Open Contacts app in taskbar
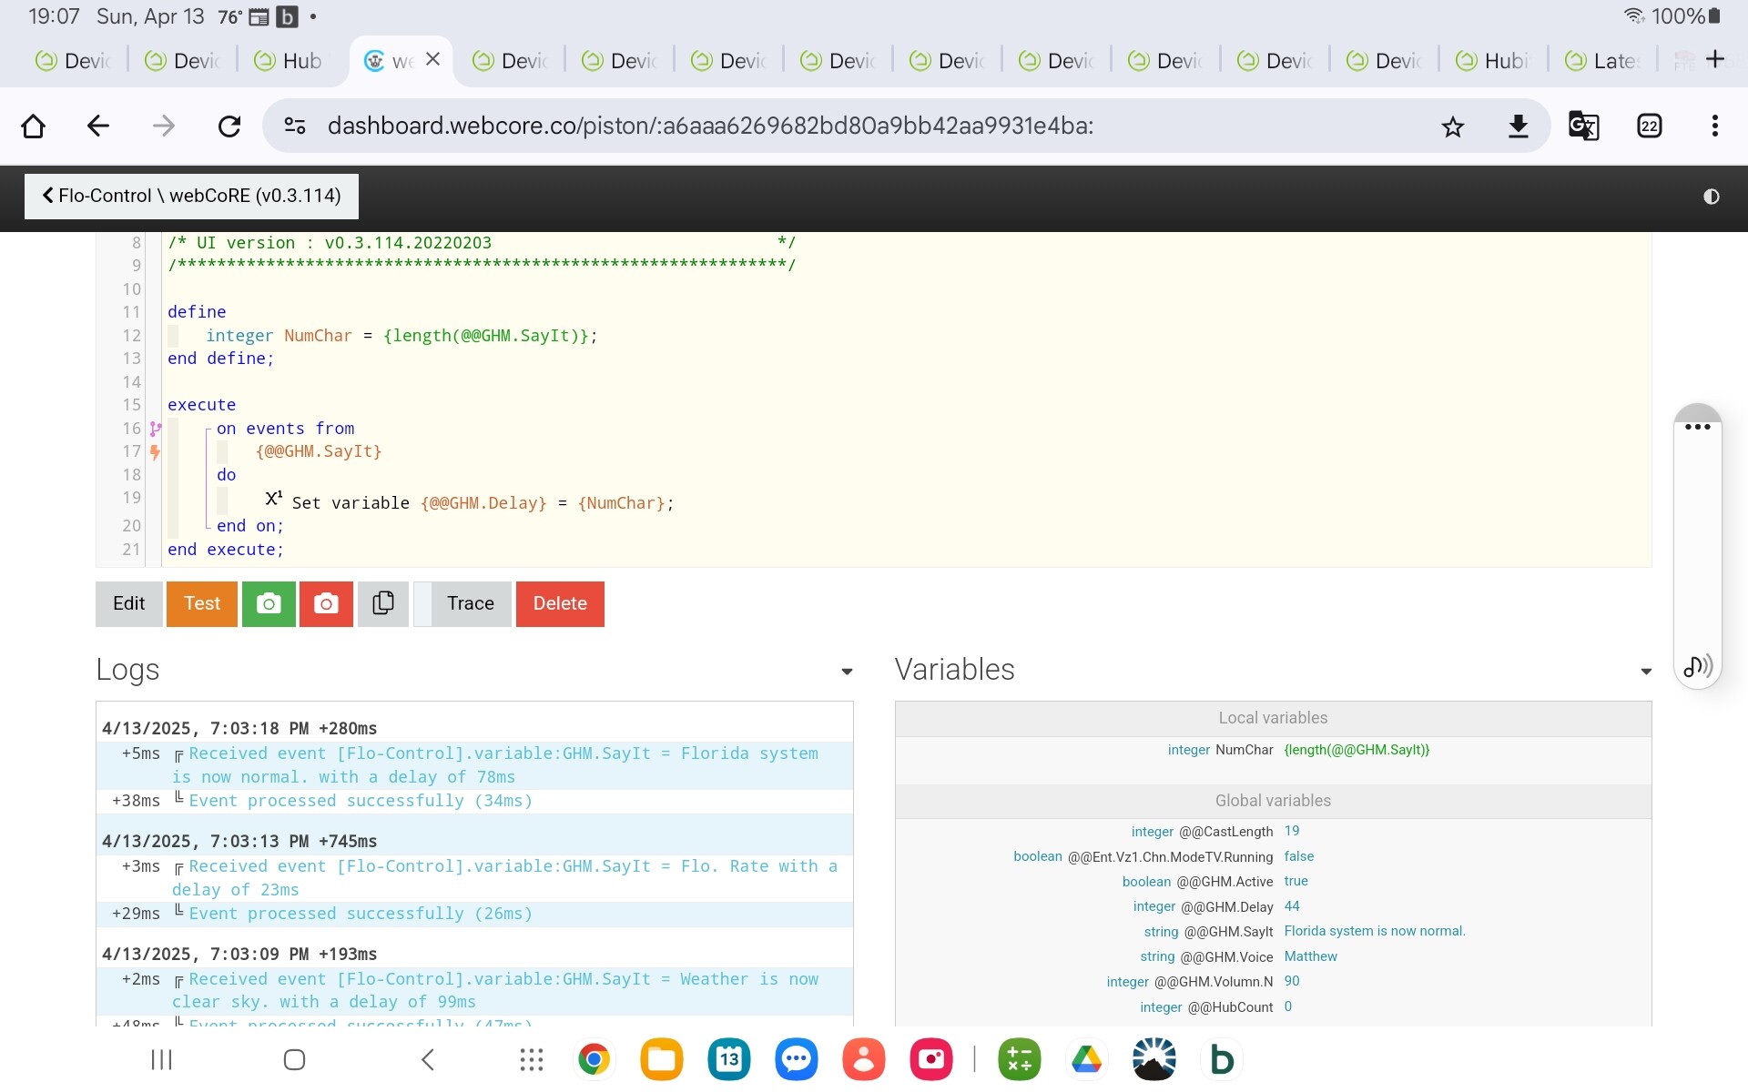1748x1092 pixels. (864, 1059)
